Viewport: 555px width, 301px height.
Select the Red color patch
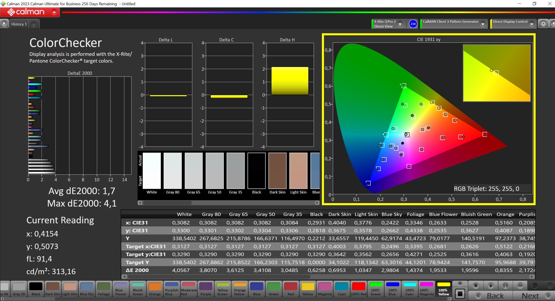[x=291, y=289]
